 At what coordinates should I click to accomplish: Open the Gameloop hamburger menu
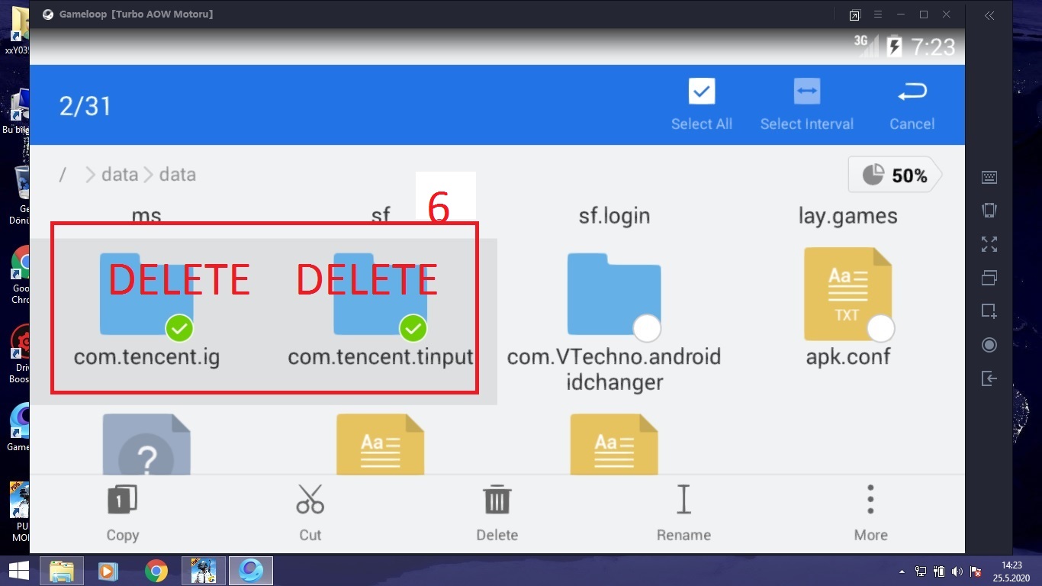pyautogui.click(x=878, y=14)
